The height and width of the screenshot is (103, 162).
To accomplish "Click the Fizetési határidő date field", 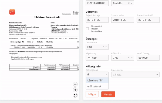I will coord(148,20).
